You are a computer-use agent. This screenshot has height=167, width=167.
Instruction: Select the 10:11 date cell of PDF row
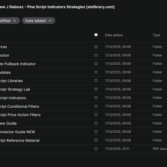[x=117, y=149]
